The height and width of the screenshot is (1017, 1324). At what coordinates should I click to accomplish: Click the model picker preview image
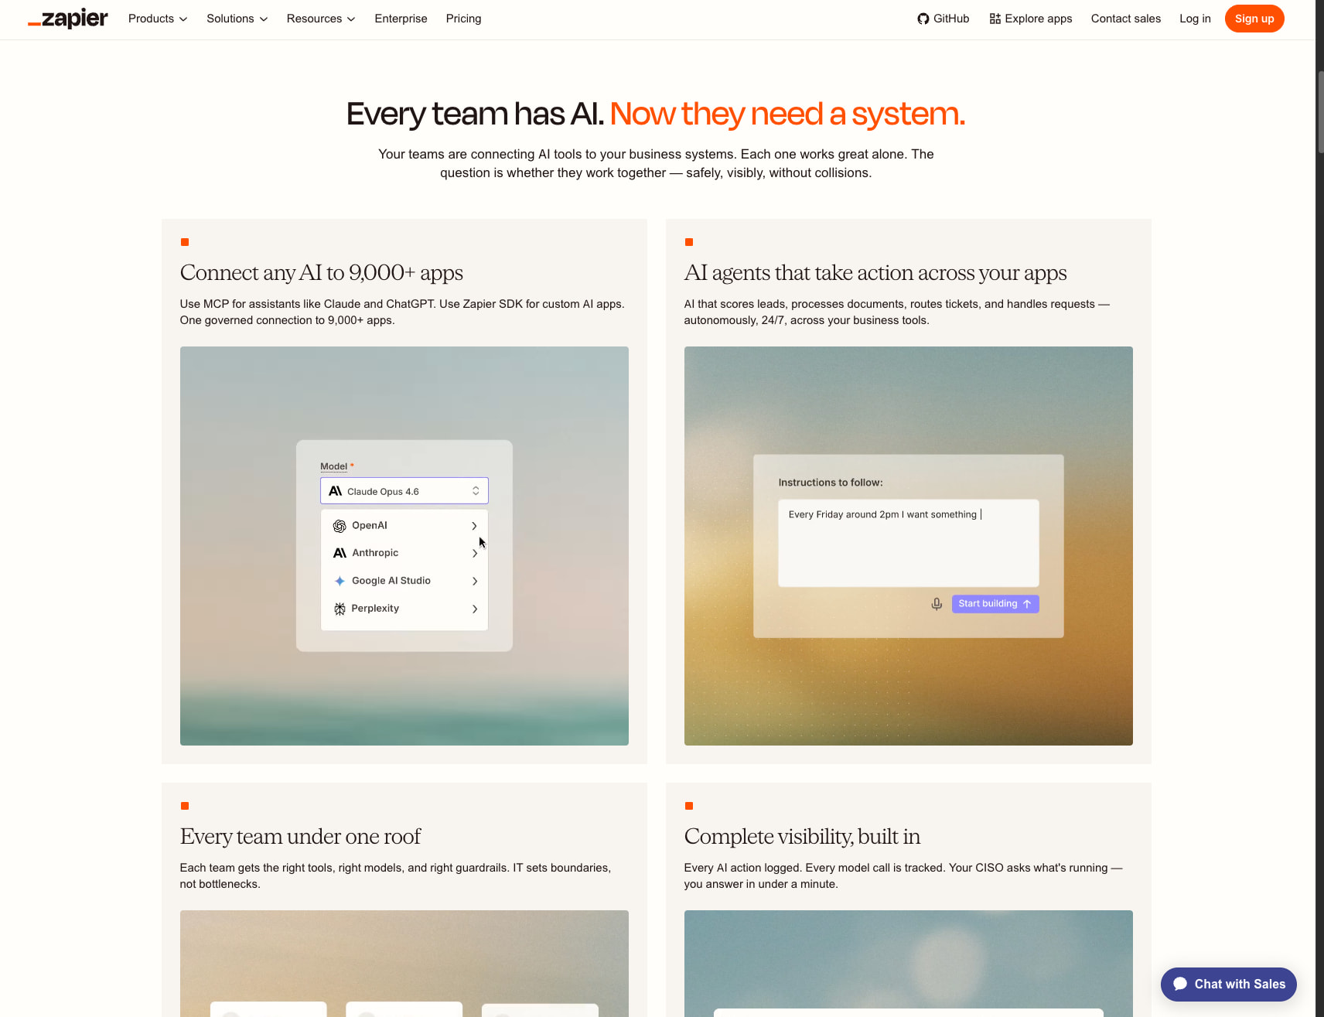click(x=404, y=546)
